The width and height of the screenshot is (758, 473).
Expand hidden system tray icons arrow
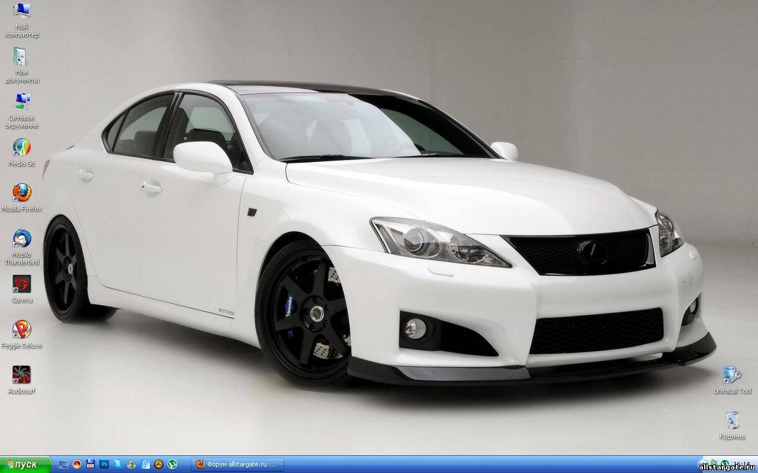point(702,465)
